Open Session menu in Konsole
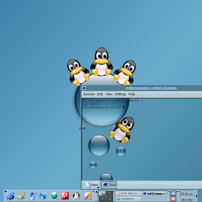This screenshot has height=202, width=202. click(x=89, y=94)
